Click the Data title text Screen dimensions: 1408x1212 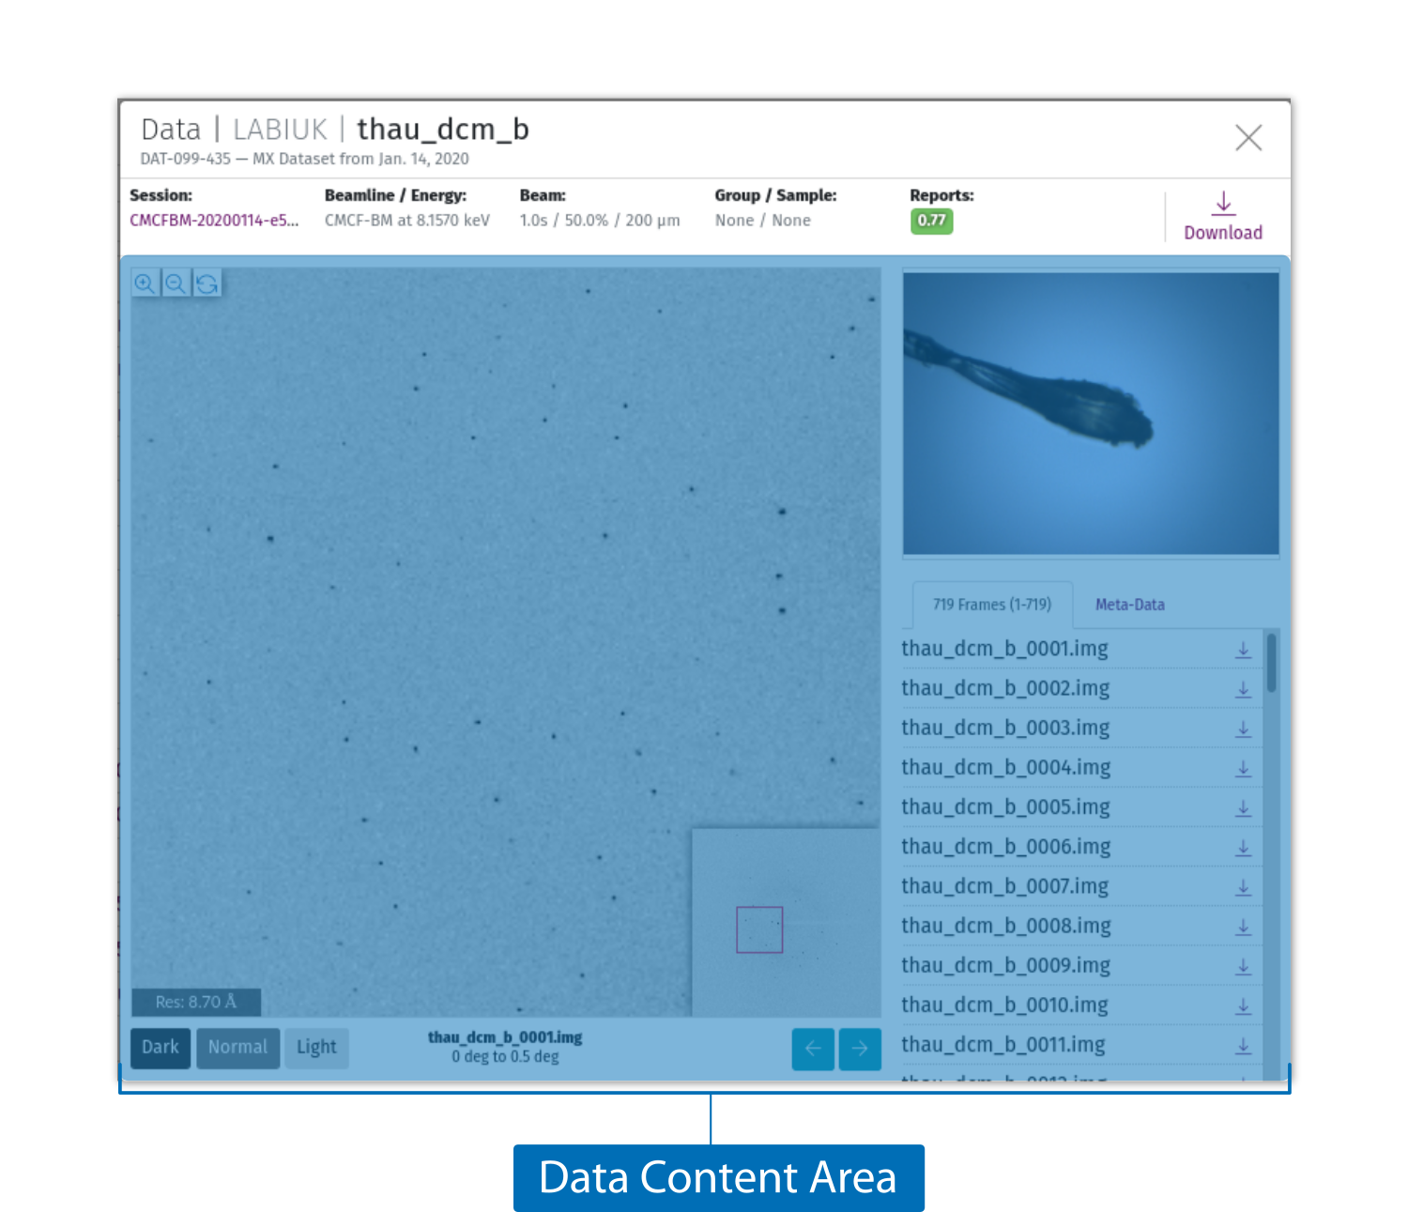[171, 130]
